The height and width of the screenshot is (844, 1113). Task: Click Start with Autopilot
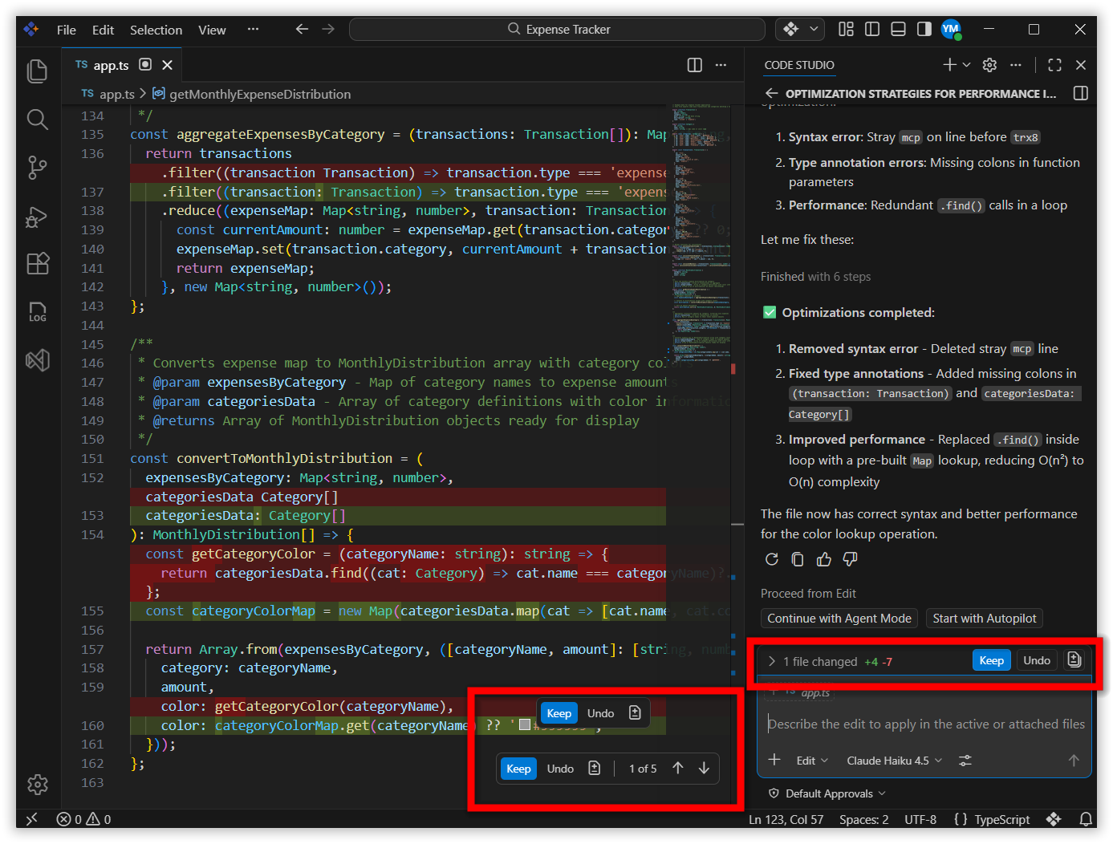pos(985,618)
